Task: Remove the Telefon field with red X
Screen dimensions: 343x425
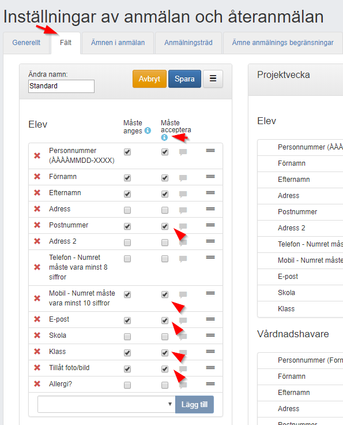Action: [37, 267]
